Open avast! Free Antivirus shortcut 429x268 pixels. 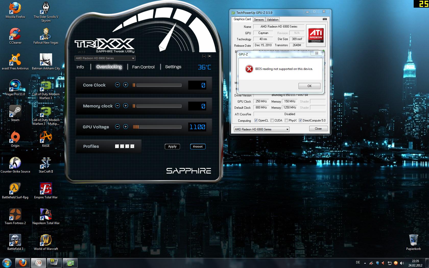[15, 62]
